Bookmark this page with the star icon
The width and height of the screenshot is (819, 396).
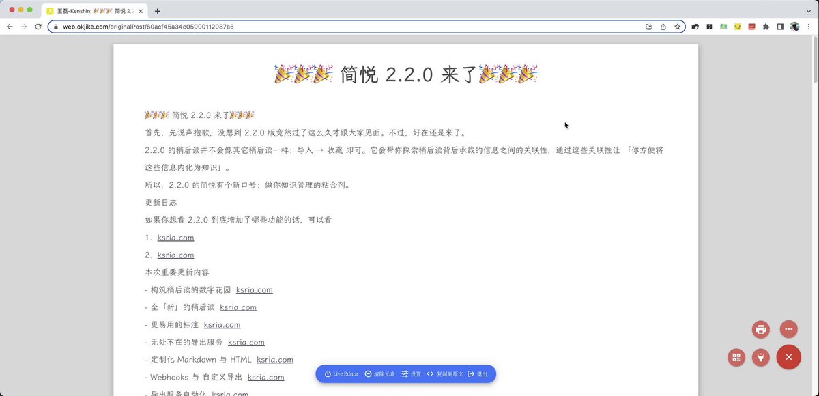tap(677, 27)
